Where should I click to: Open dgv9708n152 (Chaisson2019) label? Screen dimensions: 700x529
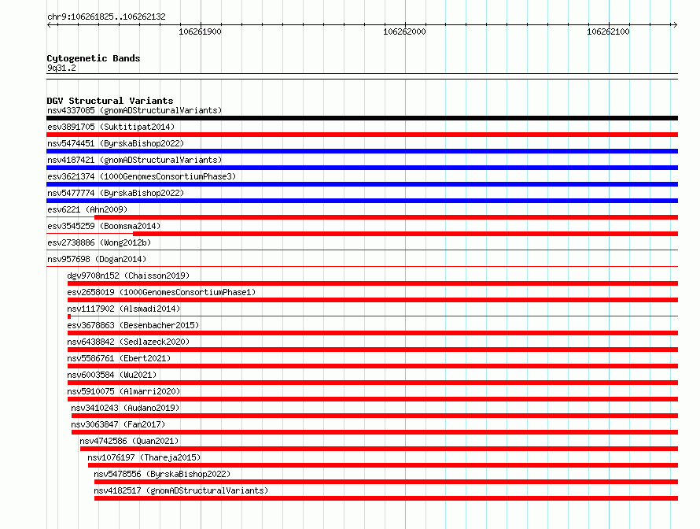tap(128, 276)
